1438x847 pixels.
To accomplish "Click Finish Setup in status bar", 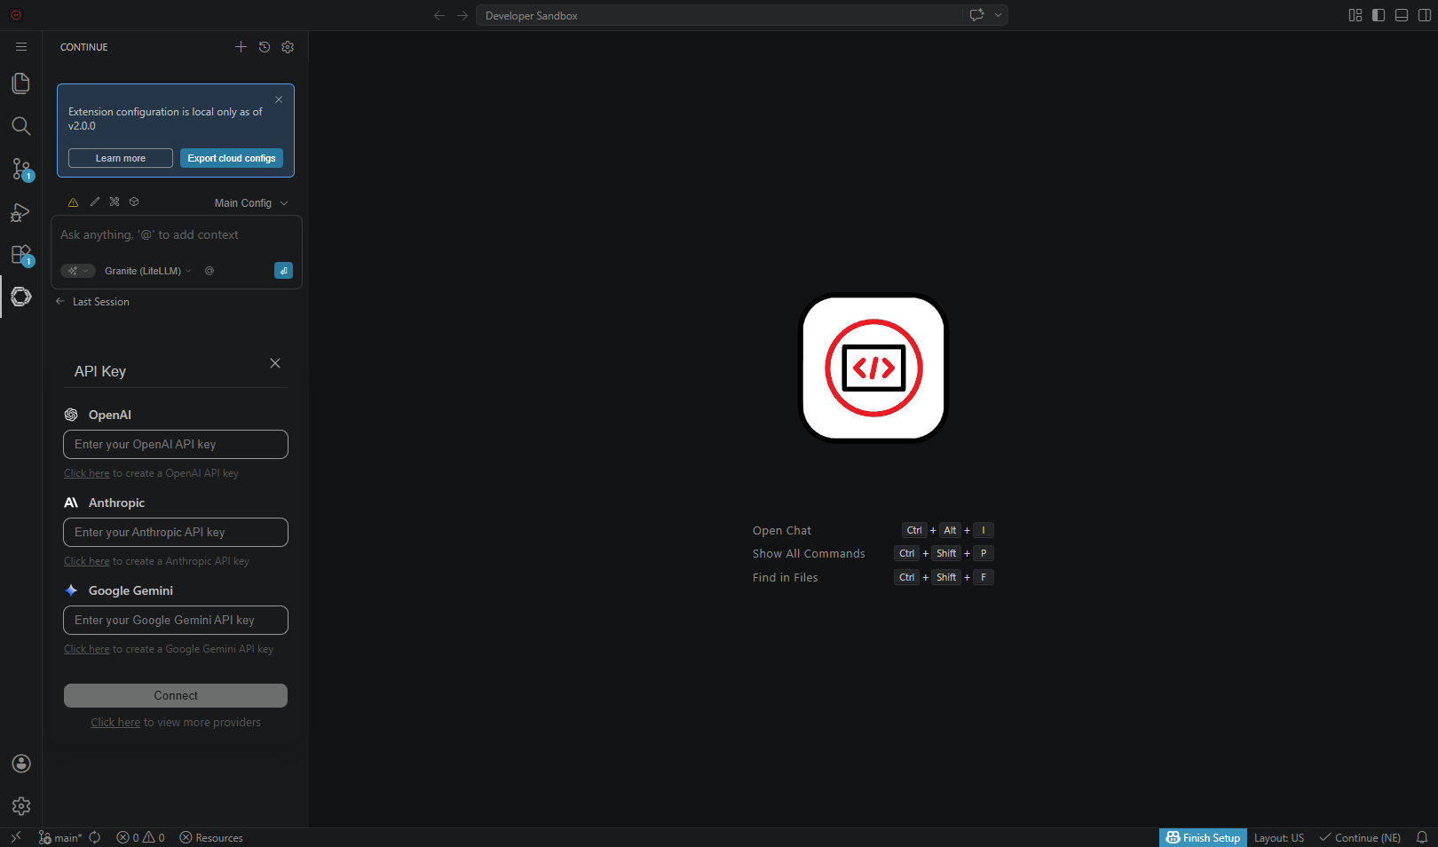I will 1203,837.
